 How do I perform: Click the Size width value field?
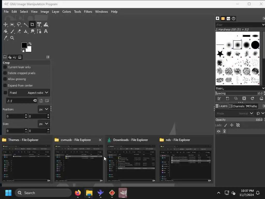[15, 131]
